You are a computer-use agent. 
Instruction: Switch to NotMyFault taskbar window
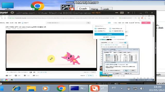(x=78, y=88)
